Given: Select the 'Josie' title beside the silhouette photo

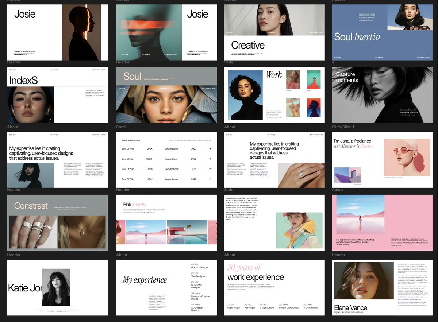Looking at the screenshot, I should 25,14.
